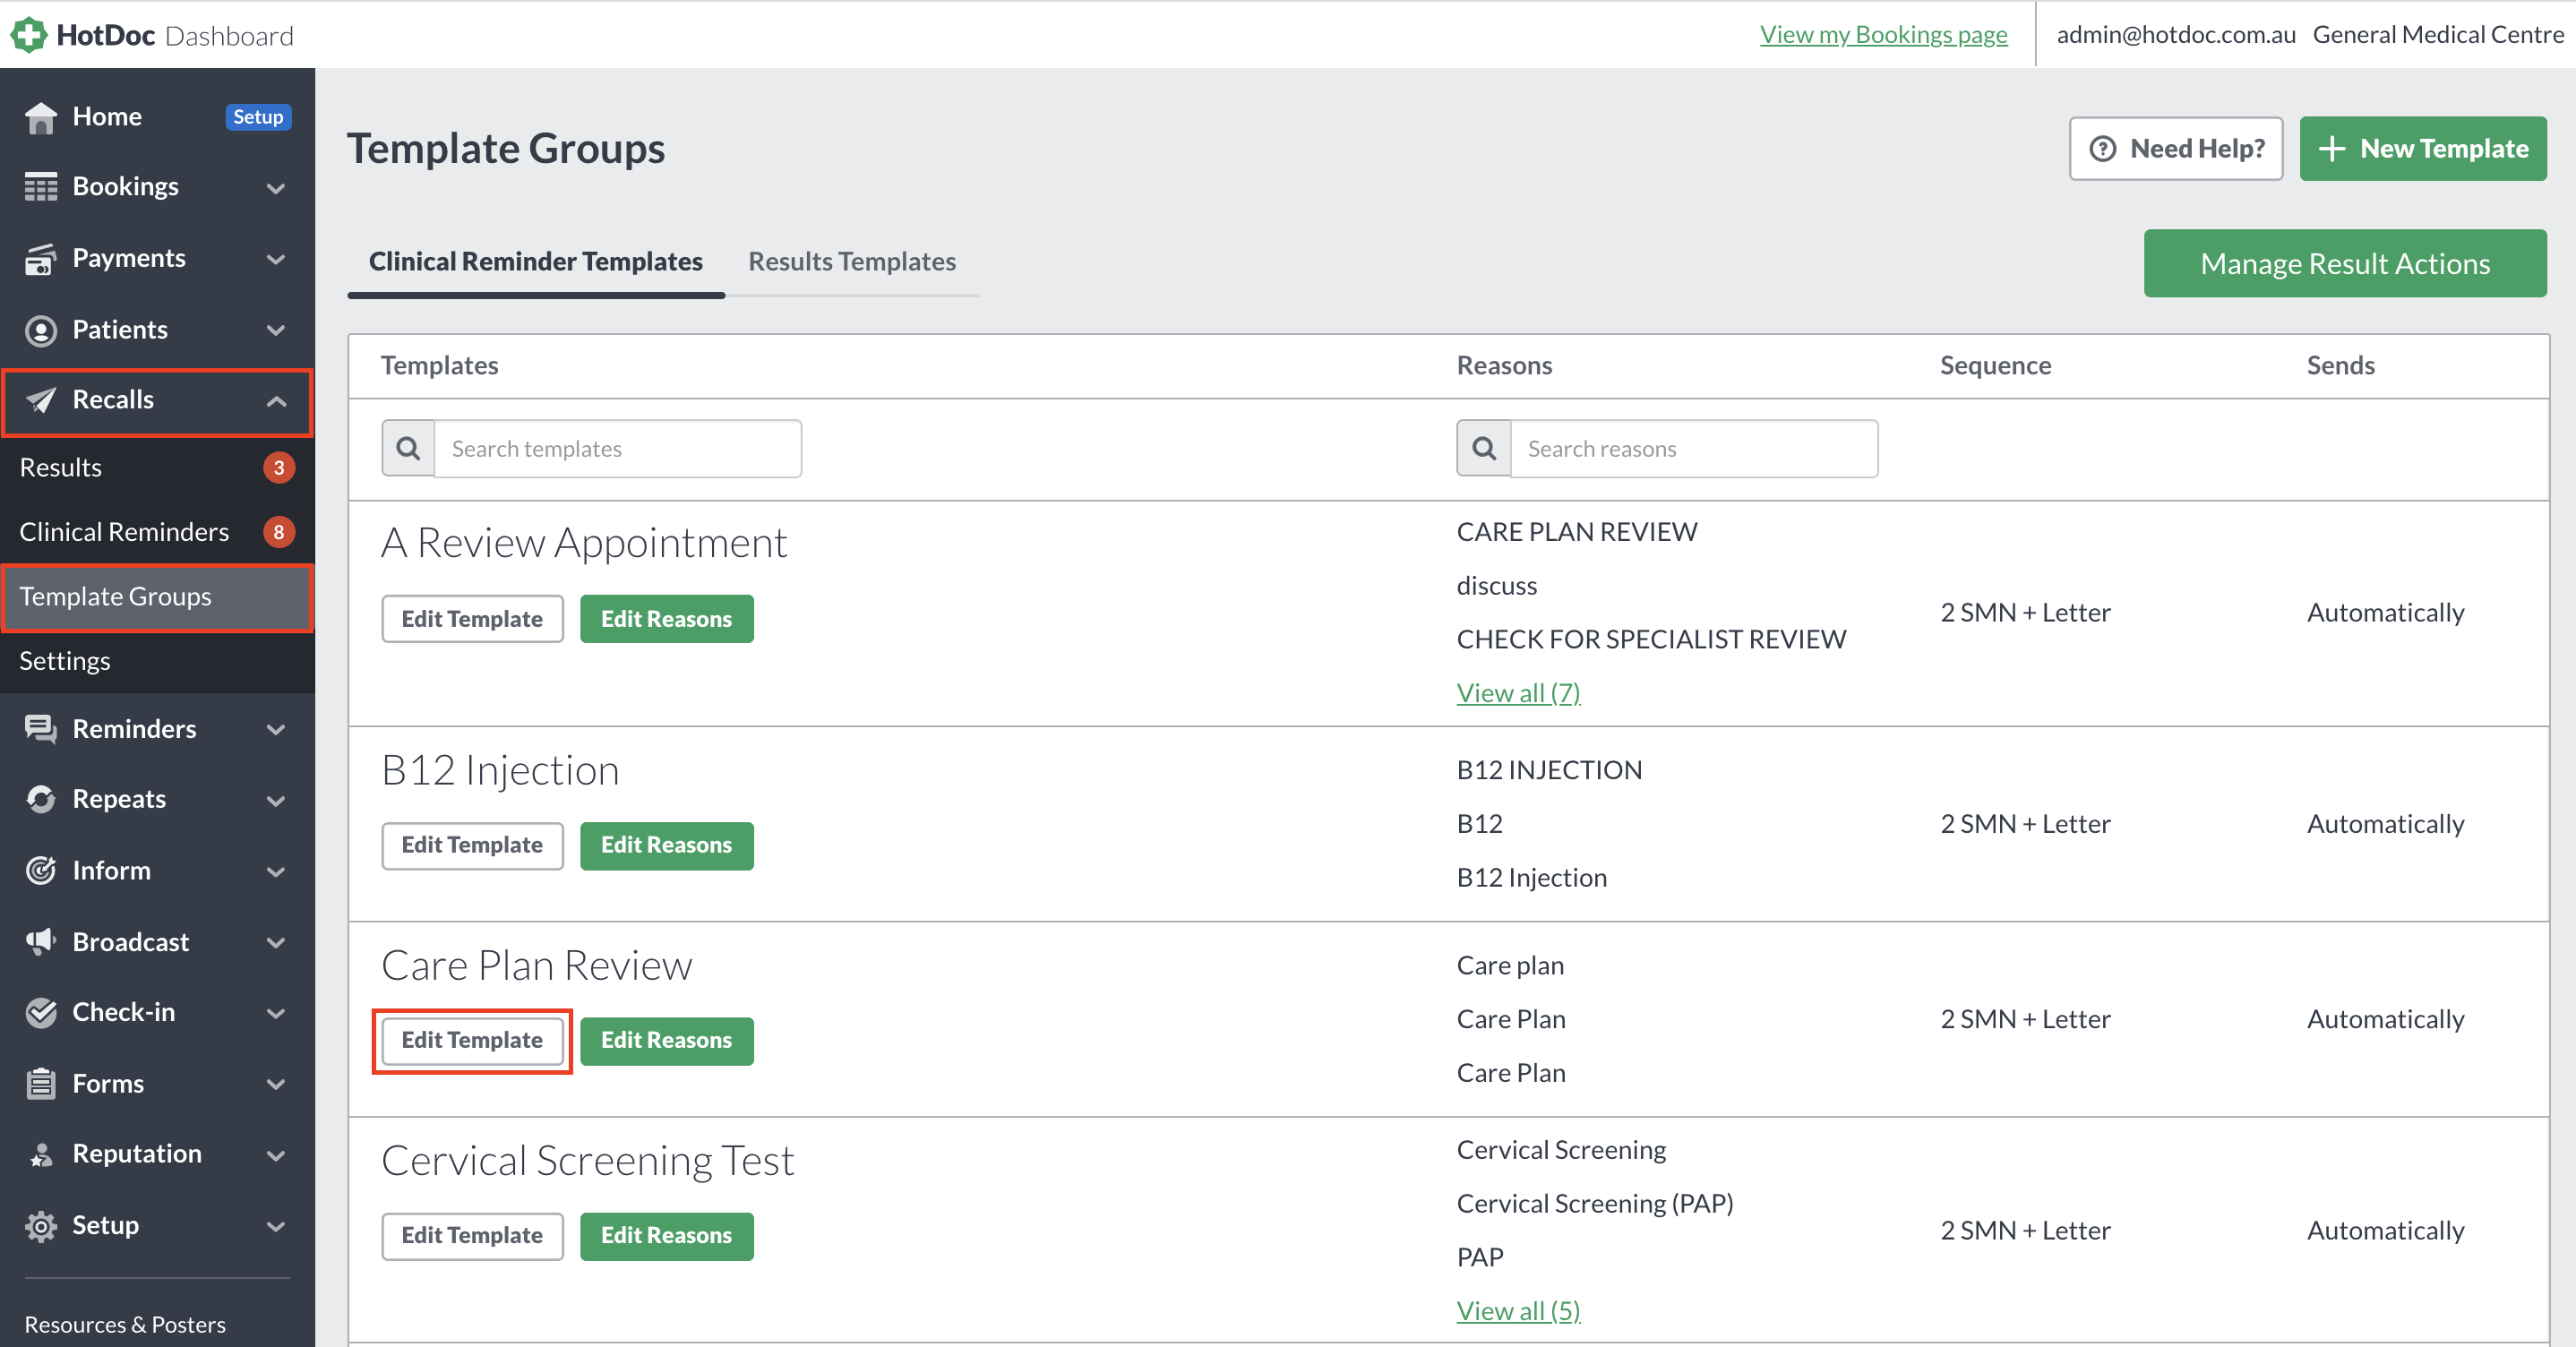Screen dimensions: 2576x1347
Task: Expand the Forms menu chevron
Action: pyautogui.click(x=276, y=1085)
